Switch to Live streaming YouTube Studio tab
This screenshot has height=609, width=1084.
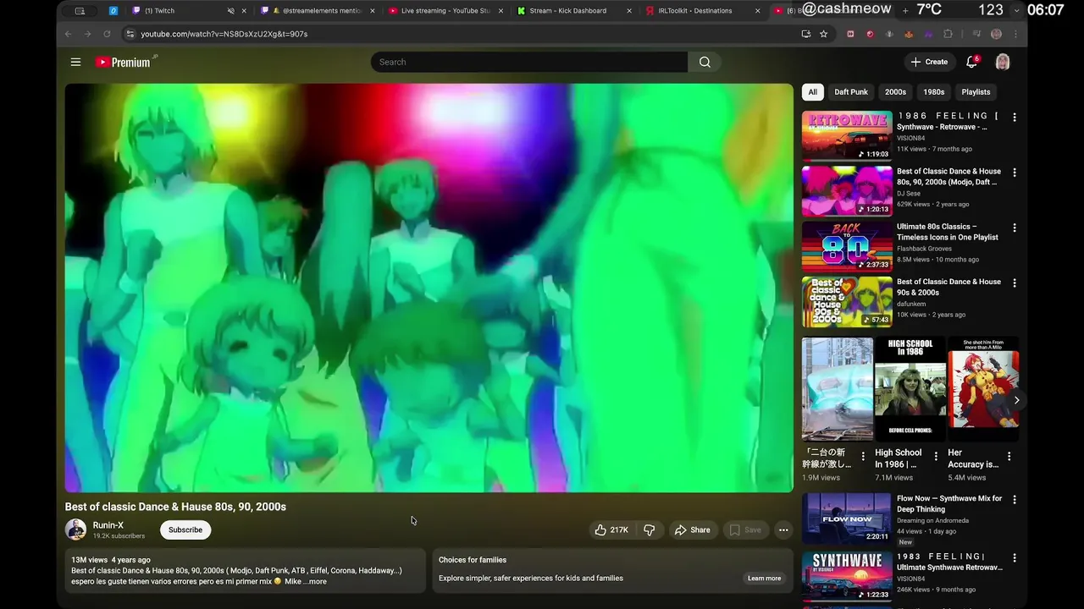tap(445, 11)
